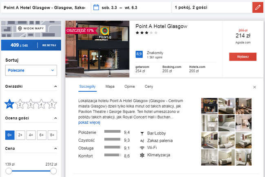
Task: Select guest rating 4+ filter
Action: pos(31,135)
